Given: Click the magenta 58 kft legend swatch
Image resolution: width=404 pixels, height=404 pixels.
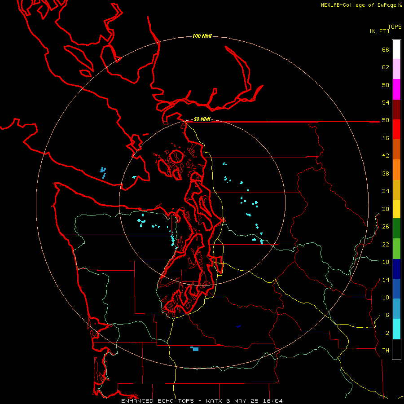Looking at the screenshot, I should pos(396,89).
